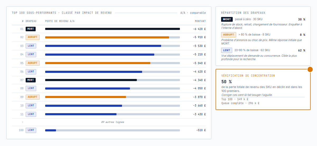Click the MORT badge in row 07
Viewport: 317px width, 146px height.
click(x=30, y=80)
